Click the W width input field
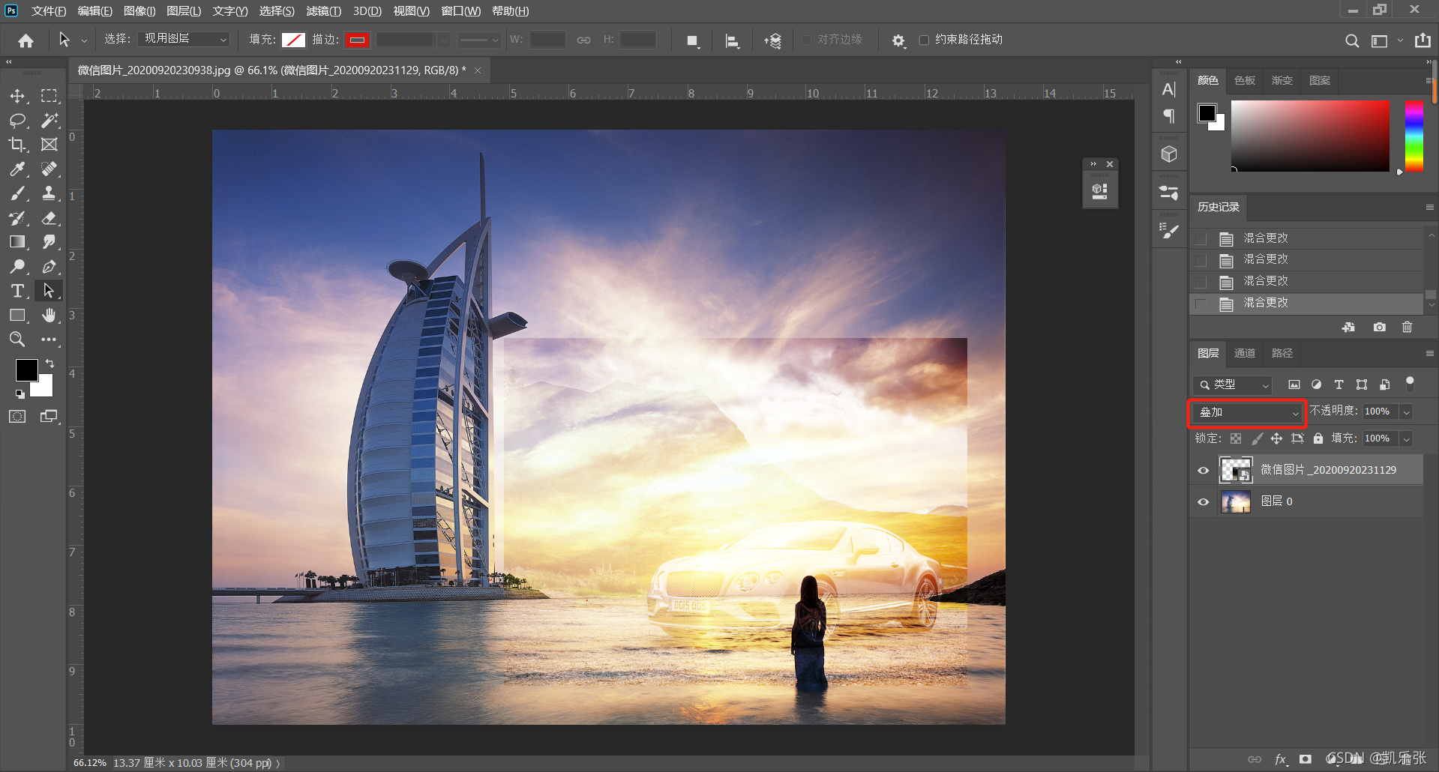This screenshot has height=772, width=1439. pos(547,40)
